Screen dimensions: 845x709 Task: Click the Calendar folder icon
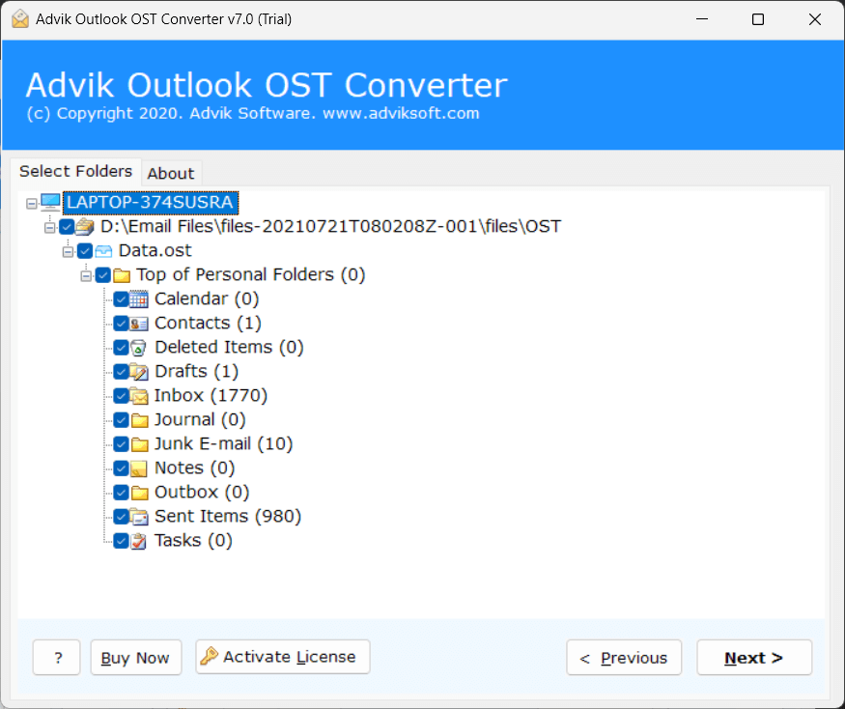click(138, 299)
